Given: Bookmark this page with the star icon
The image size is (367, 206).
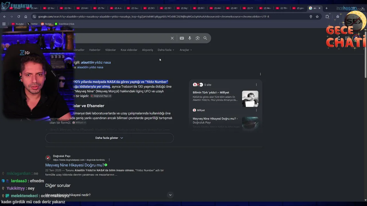Looking at the screenshot, I should (x=317, y=17).
